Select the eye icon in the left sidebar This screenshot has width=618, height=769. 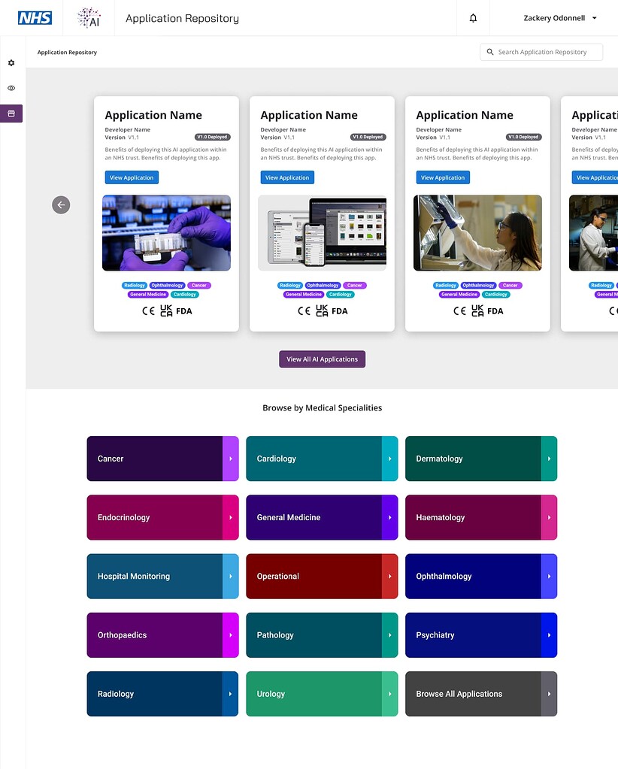pos(11,88)
